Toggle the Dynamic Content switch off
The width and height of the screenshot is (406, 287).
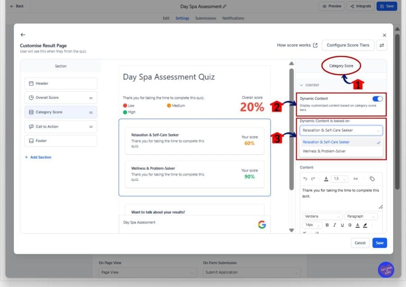[377, 99]
